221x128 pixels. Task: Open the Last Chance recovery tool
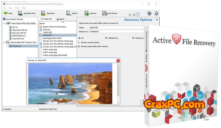coord(110,13)
